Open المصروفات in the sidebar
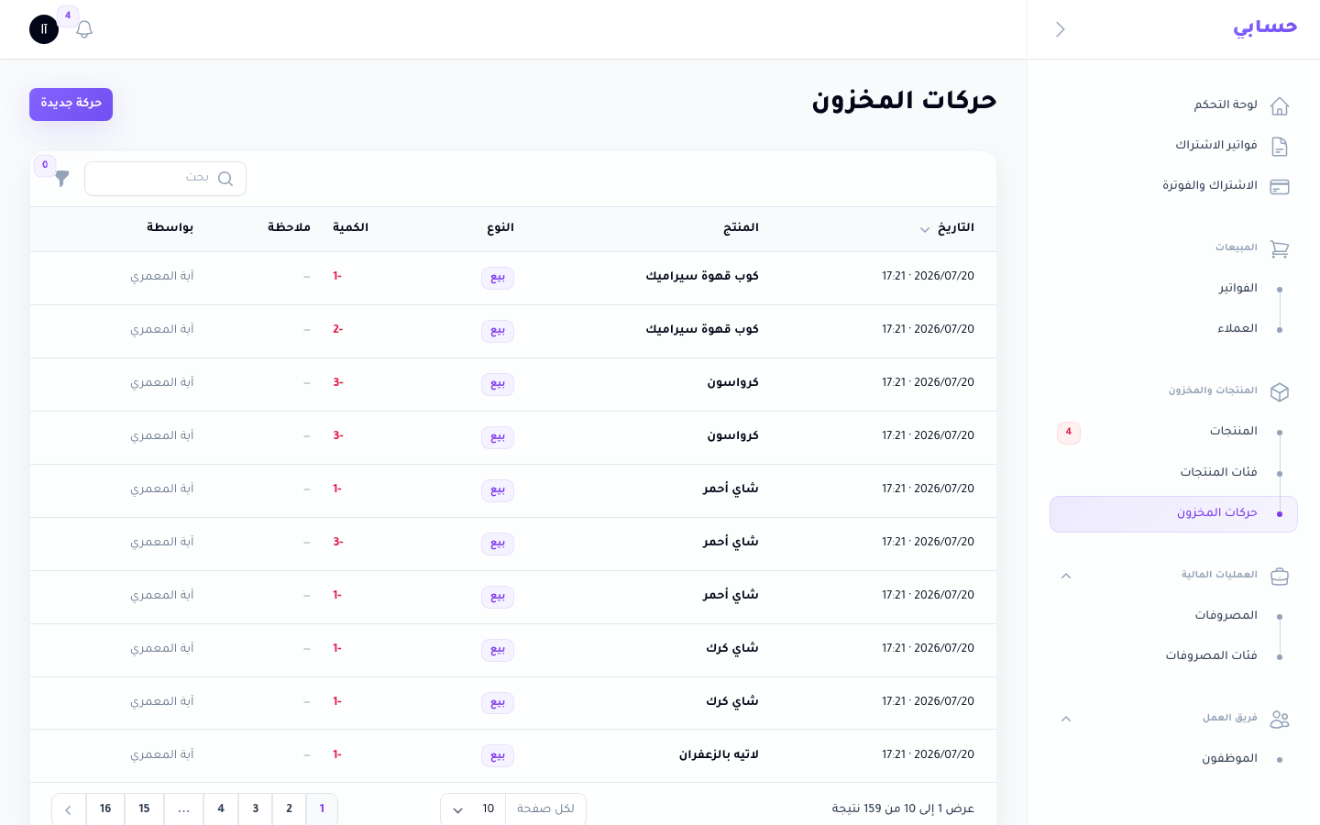 tap(1226, 616)
